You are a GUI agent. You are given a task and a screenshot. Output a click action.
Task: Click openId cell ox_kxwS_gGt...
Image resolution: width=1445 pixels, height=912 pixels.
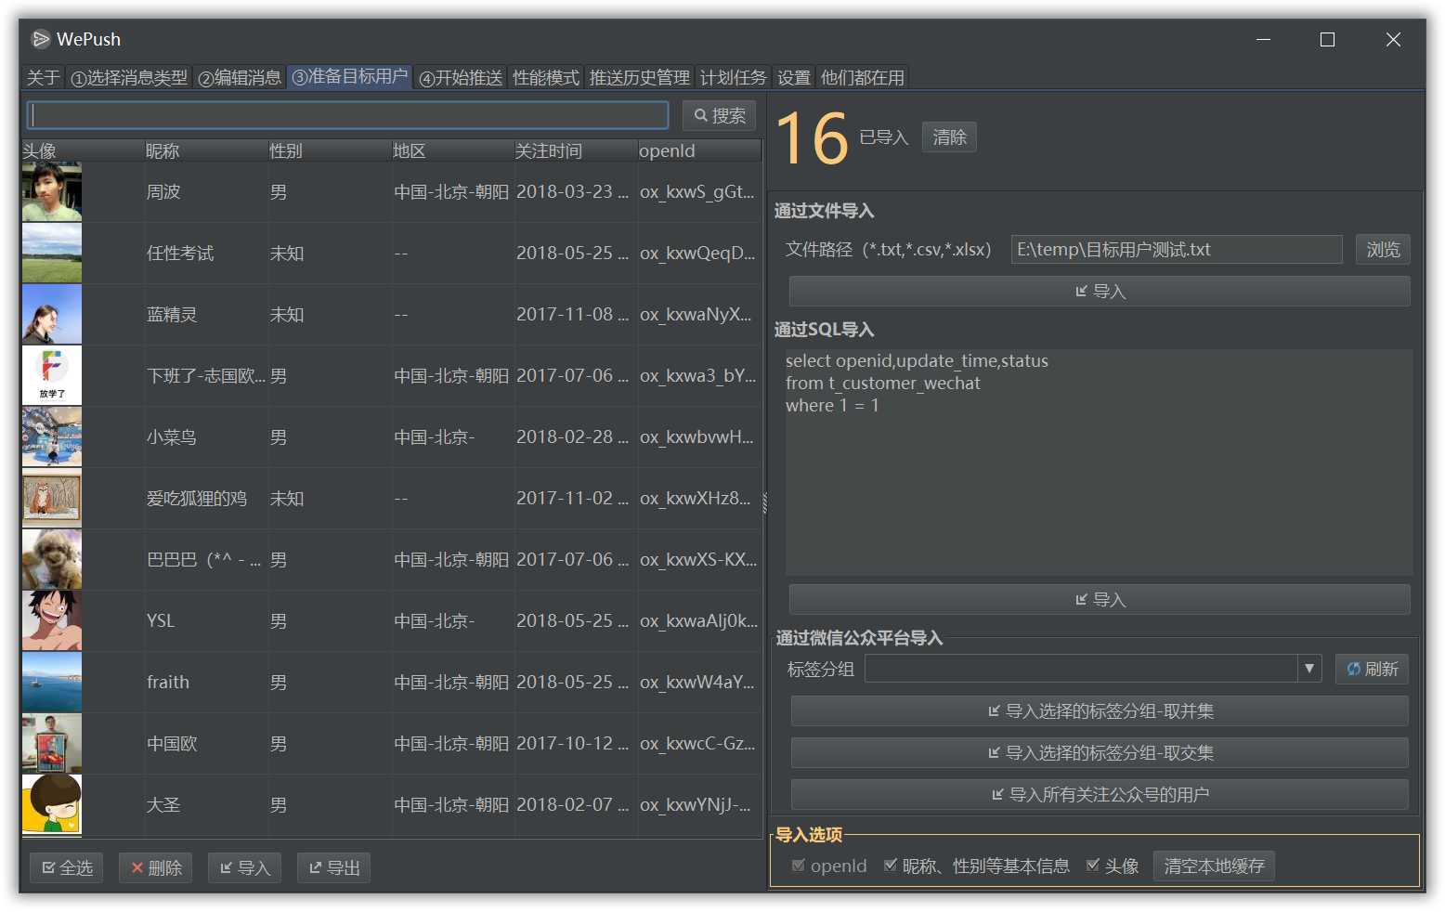point(699,192)
